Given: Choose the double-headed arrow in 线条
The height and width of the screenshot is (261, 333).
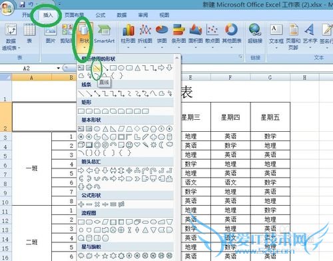Looking at the screenshot, I should tap(97, 93).
